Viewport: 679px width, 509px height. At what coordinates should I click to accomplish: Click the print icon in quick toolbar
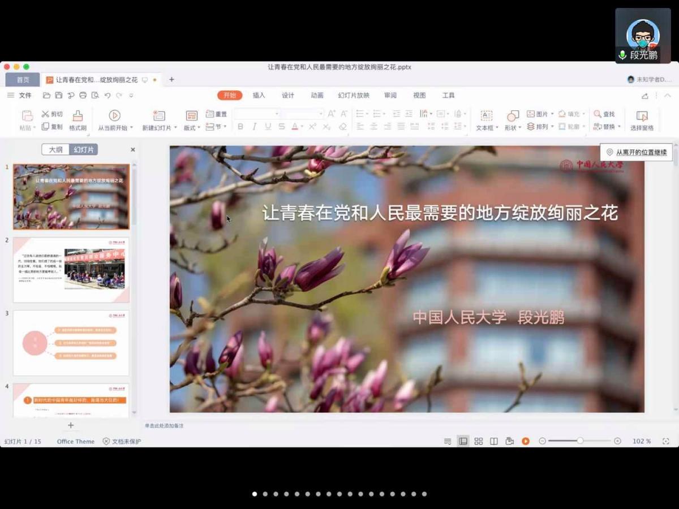pos(83,96)
